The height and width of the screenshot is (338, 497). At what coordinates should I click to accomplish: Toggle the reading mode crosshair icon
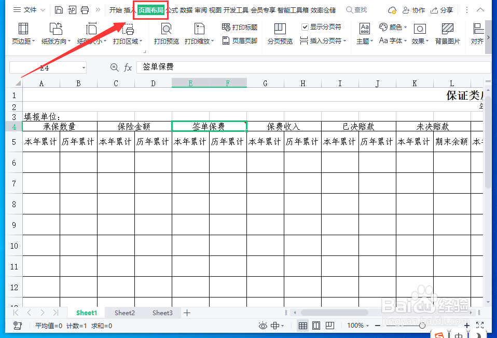tap(275, 326)
